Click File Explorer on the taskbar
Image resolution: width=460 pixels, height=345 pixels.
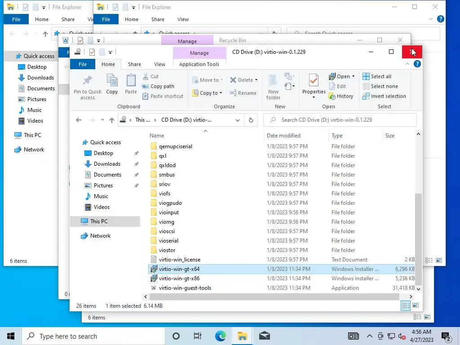242,336
